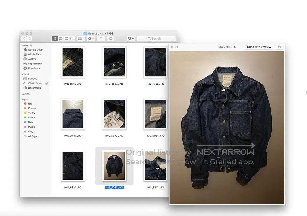Click the iCloud Drive sync progress indicator
Image resolution: width=307 pixels, height=216 pixels.
[x=47, y=83]
